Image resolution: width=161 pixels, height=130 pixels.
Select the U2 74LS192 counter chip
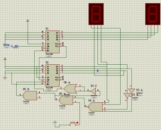[x=52, y=75]
